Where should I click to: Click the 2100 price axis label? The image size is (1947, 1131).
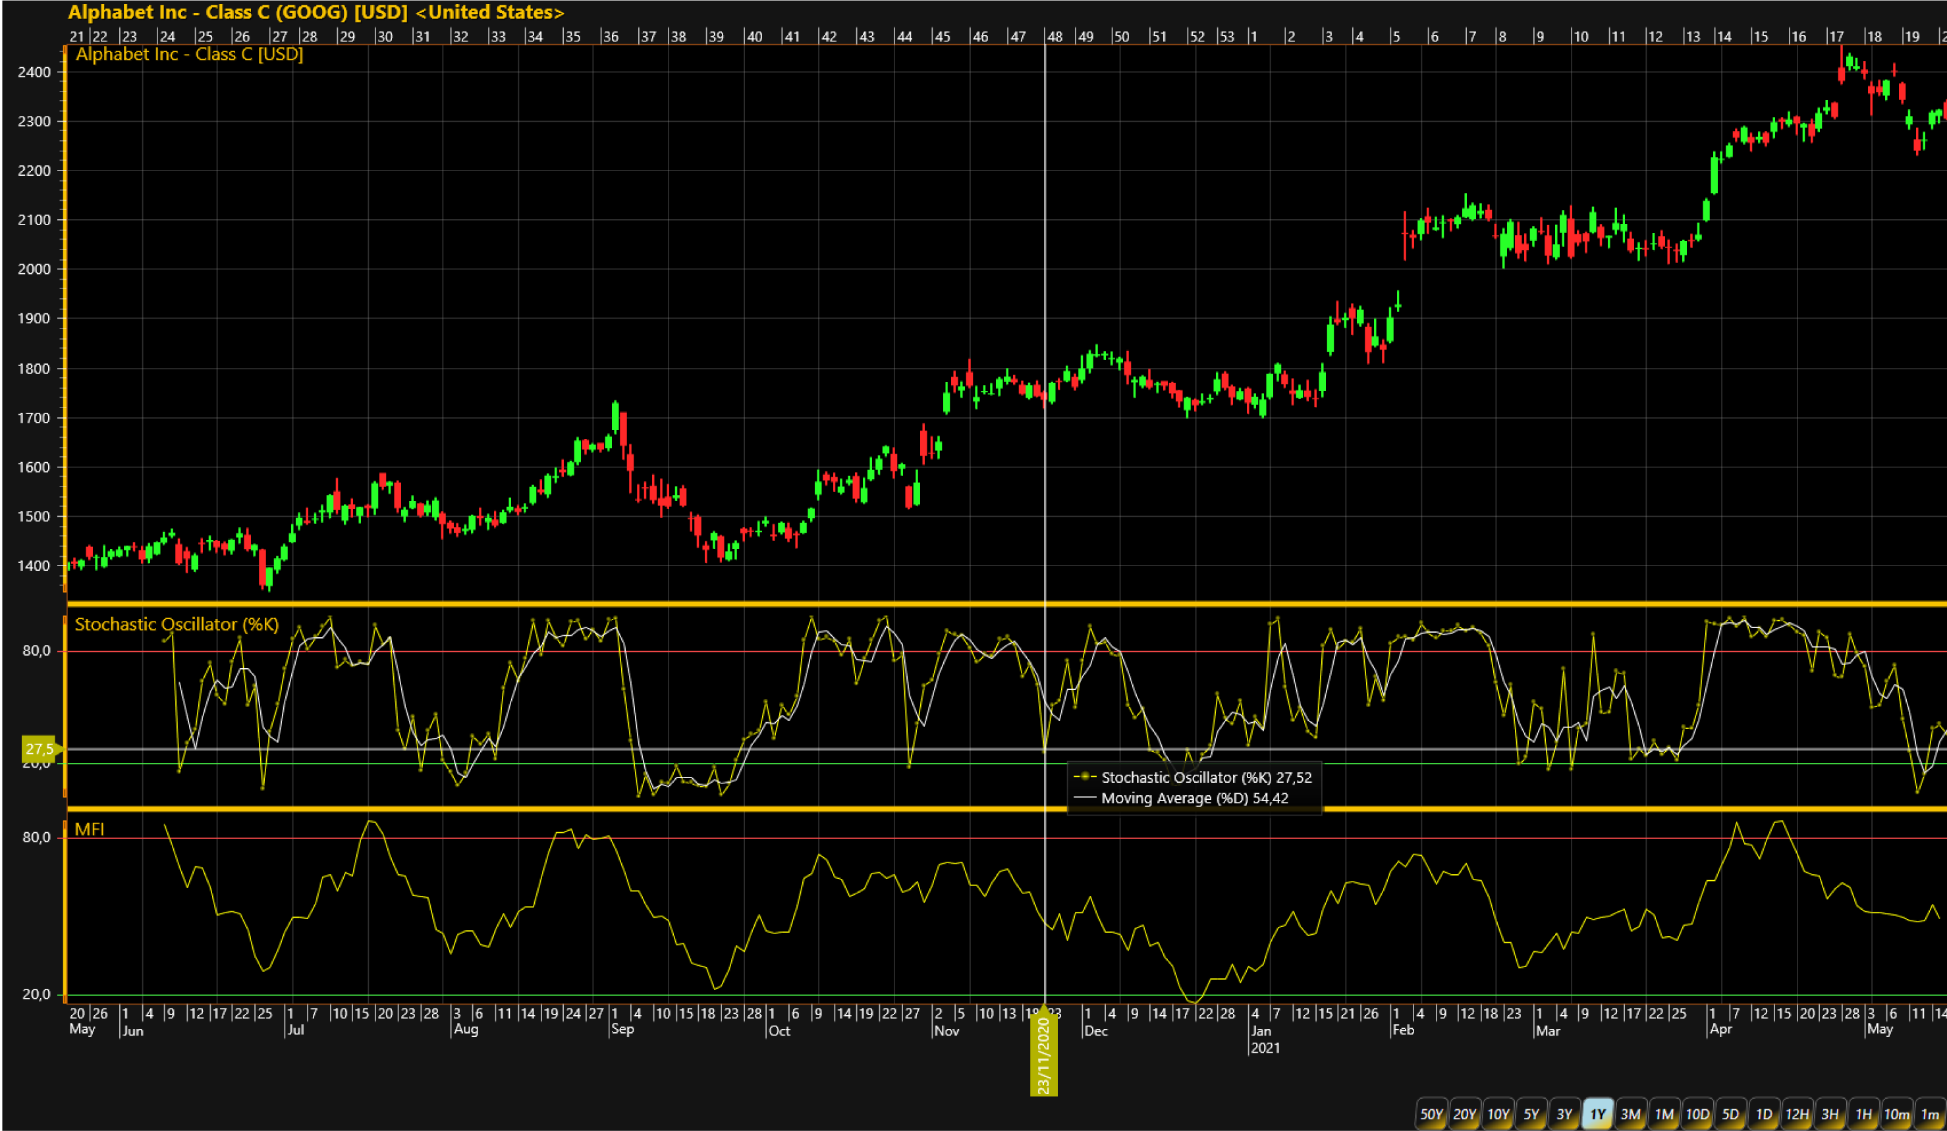click(x=34, y=220)
